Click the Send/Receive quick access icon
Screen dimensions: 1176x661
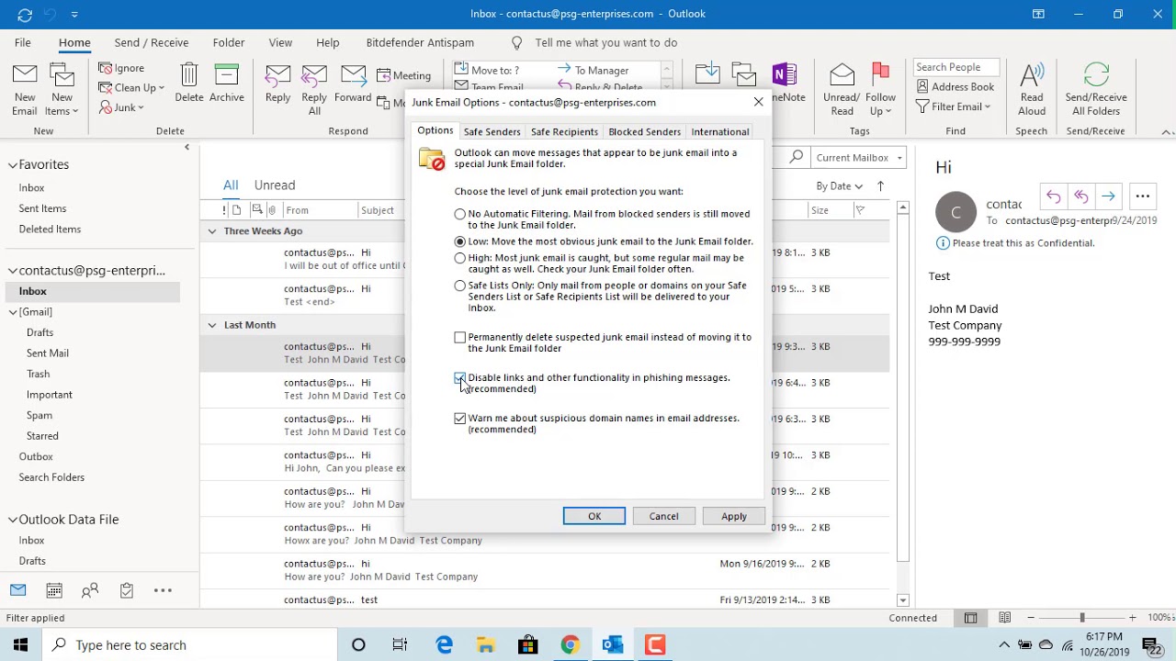click(x=25, y=14)
